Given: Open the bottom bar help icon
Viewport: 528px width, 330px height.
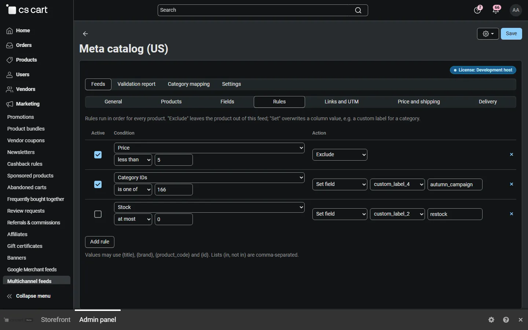Looking at the screenshot, I should click(x=506, y=320).
